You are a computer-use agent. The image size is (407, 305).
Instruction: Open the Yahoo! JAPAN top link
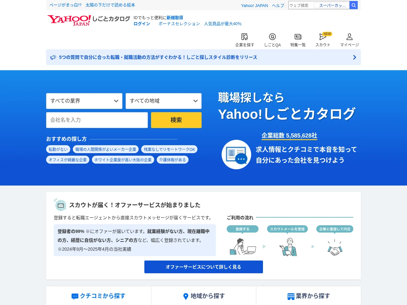click(254, 5)
